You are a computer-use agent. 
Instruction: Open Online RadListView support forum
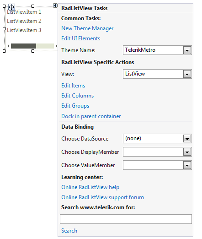click(102, 197)
